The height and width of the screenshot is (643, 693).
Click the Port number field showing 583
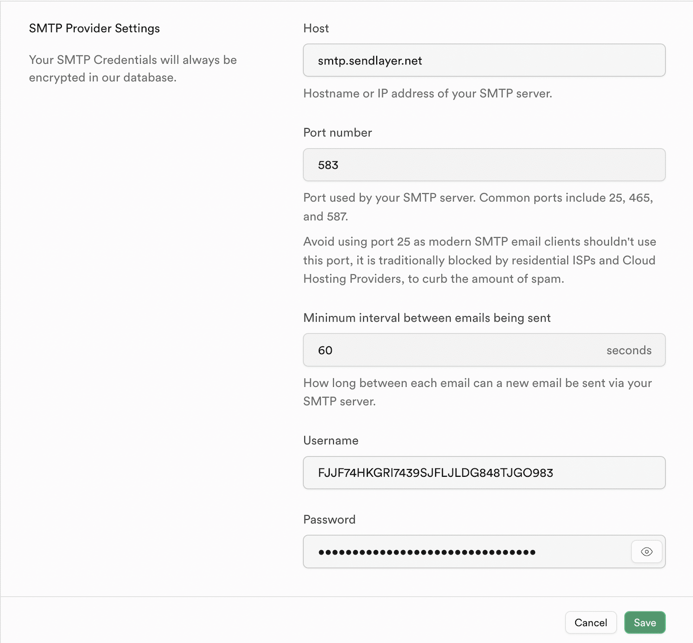(484, 165)
